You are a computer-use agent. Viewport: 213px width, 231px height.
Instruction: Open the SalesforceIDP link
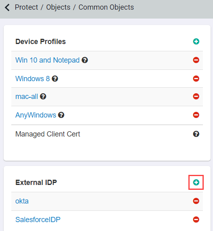click(38, 220)
